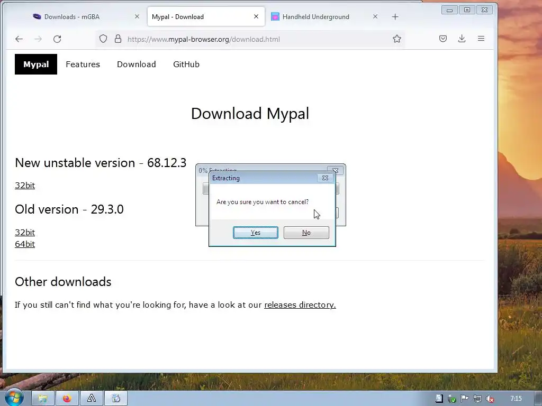The width and height of the screenshot is (542, 406).
Task: Open the tracking protection shield
Action: (103, 39)
